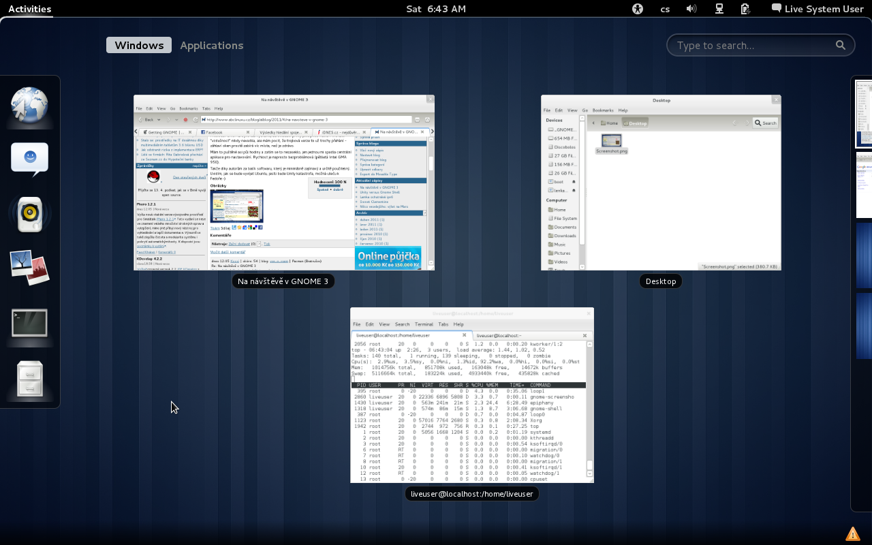Image resolution: width=872 pixels, height=545 pixels.
Task: Open the Sat 6:43 AM clock menu
Action: [x=436, y=9]
